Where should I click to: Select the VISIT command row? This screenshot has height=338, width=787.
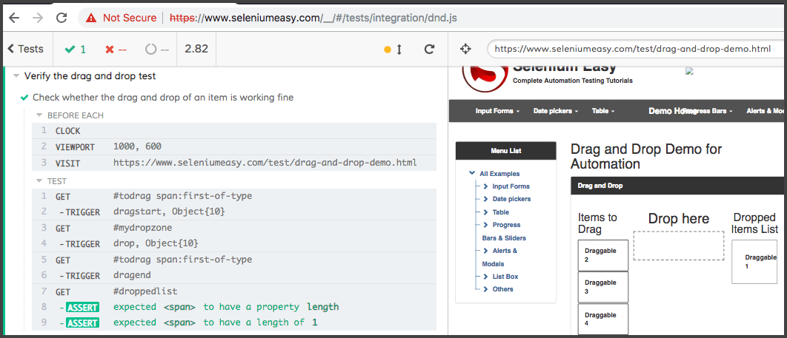pyautogui.click(x=234, y=163)
